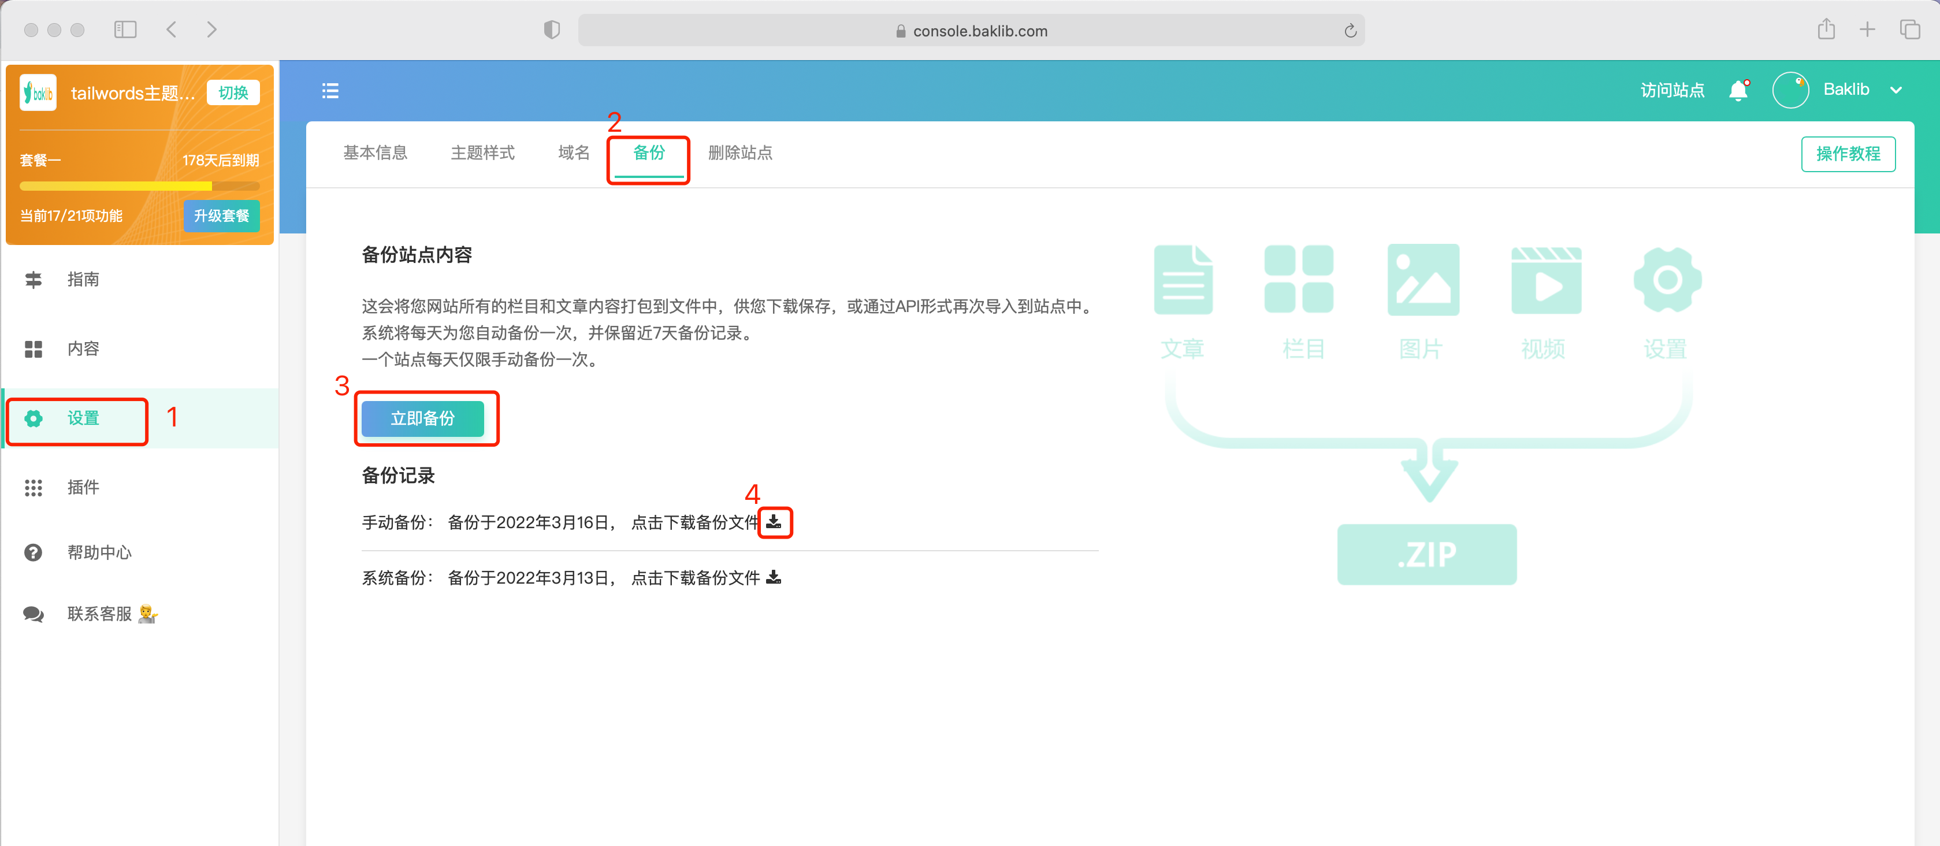Click the 帮助中心 question mark icon

pos(33,553)
